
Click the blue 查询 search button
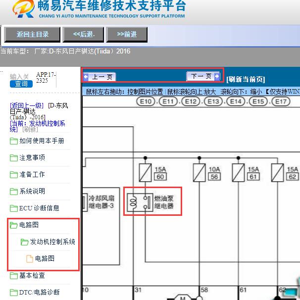21,84
